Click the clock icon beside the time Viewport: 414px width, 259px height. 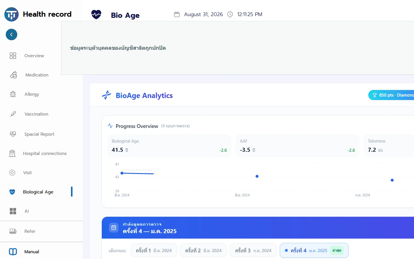[230, 14]
